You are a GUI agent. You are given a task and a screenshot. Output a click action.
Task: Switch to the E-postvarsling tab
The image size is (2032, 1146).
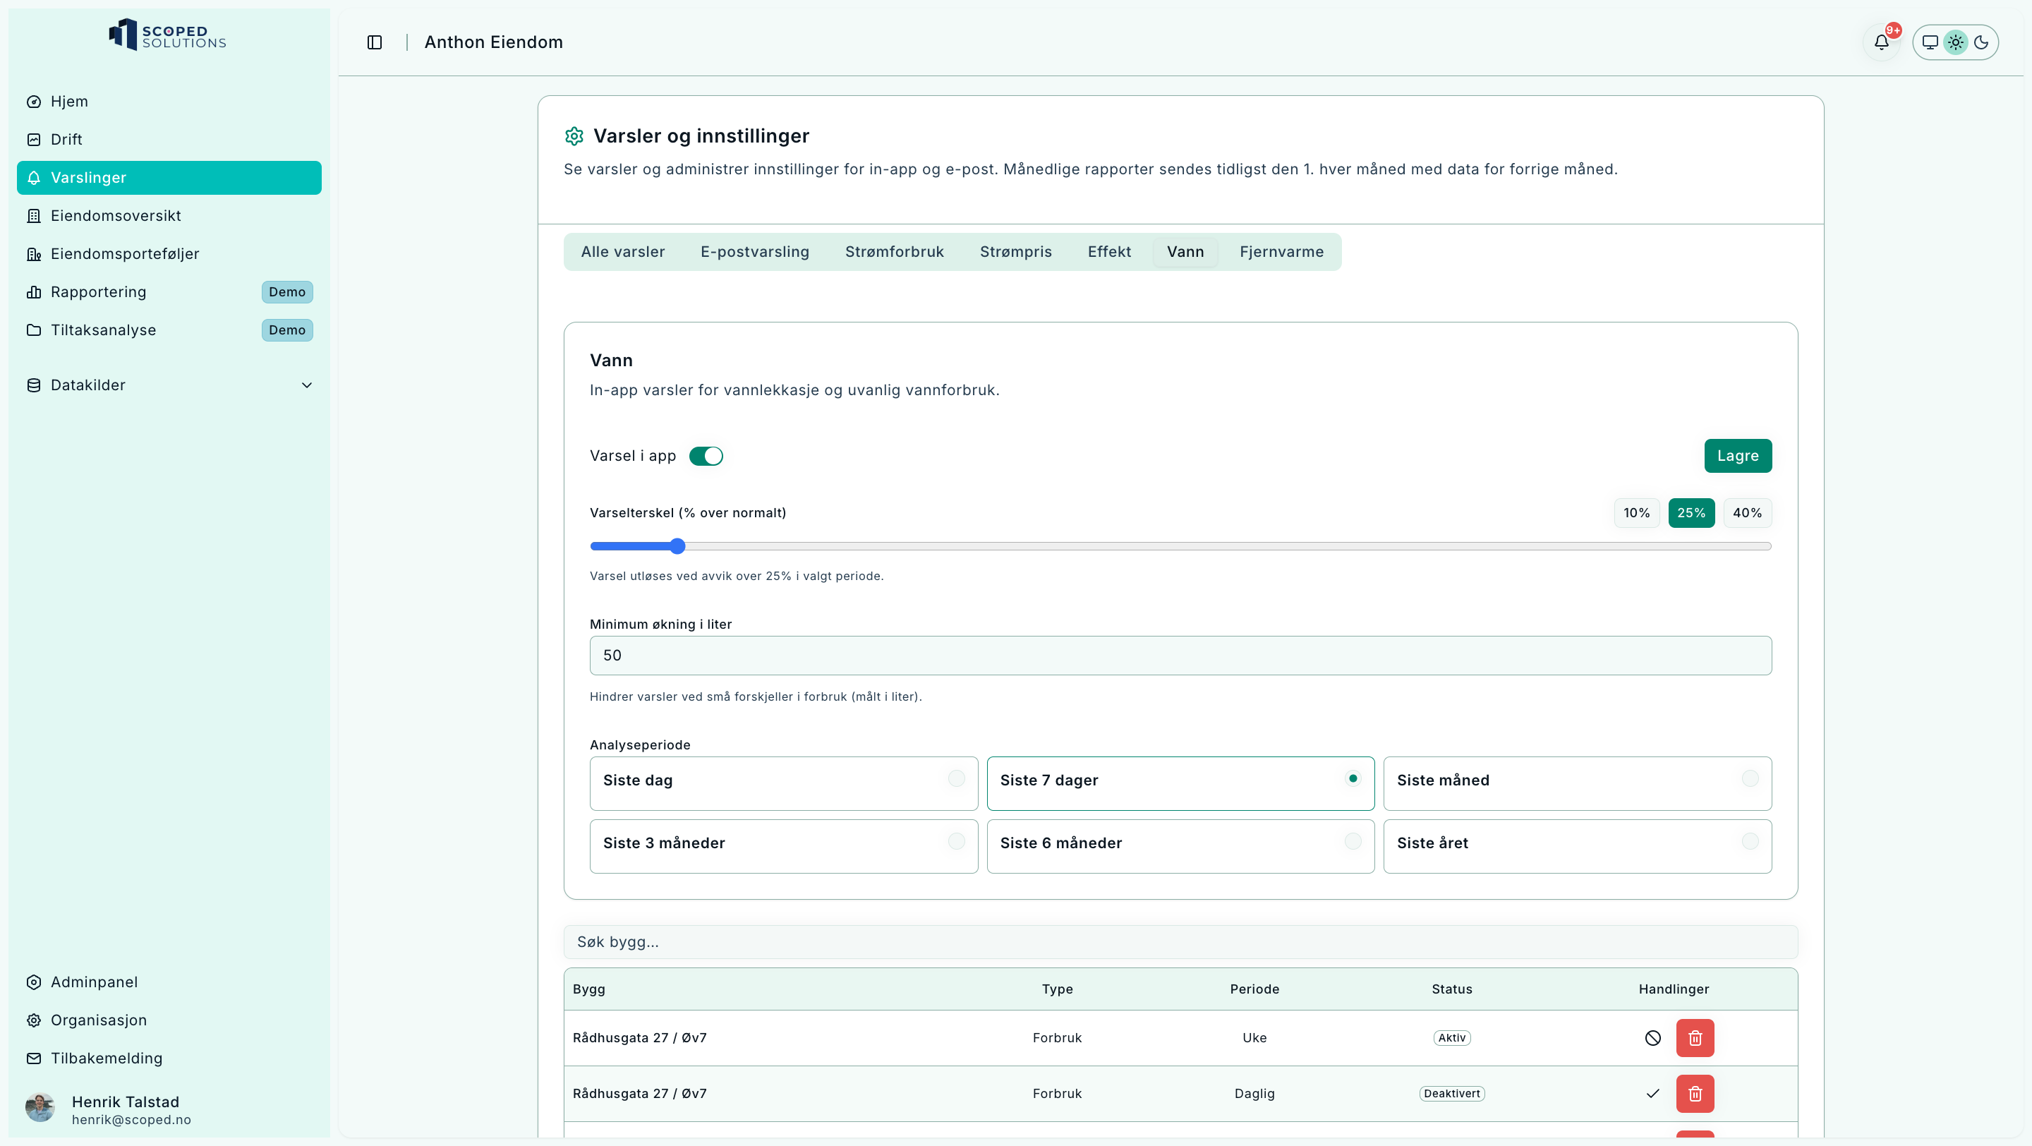(x=754, y=252)
